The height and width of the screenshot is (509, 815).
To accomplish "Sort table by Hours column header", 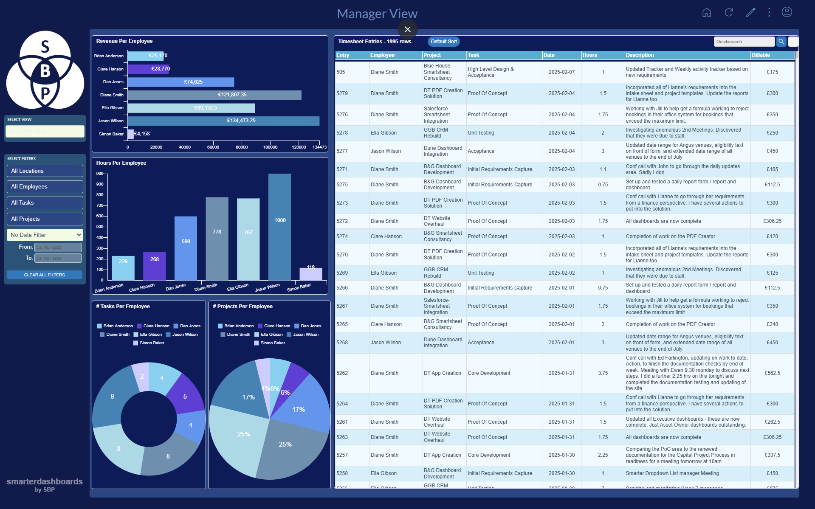I will (x=589, y=55).
